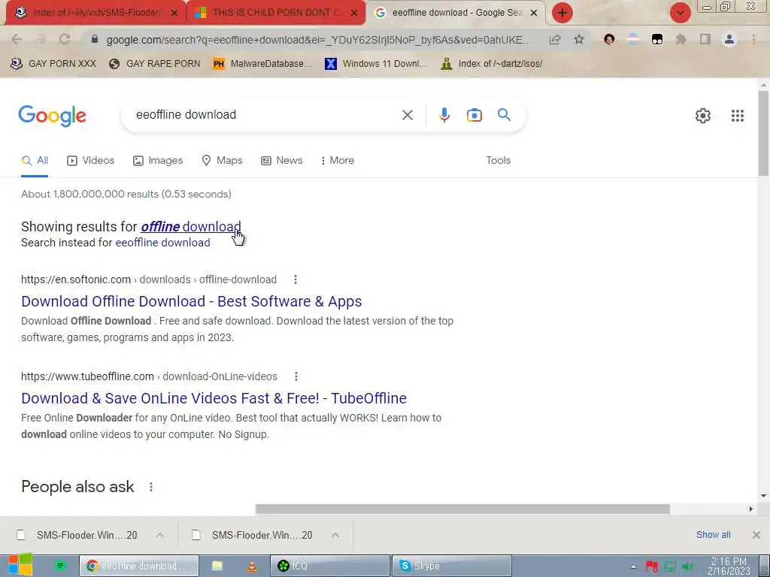
Task: Close the eeoffline download Google tab
Action: (534, 13)
